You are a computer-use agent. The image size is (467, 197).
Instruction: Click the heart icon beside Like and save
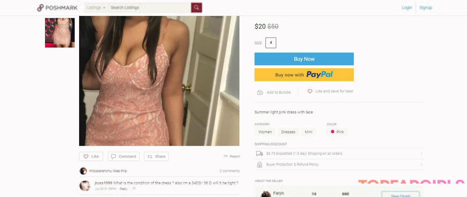pos(310,91)
